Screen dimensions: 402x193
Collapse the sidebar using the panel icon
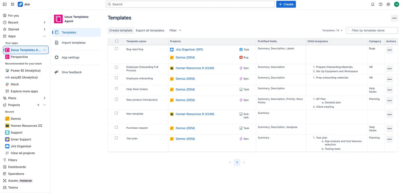5,4
